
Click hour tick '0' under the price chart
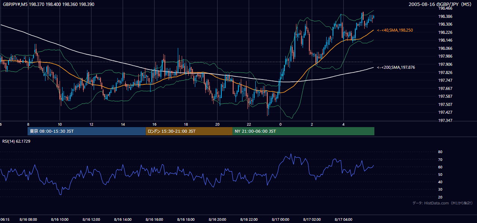(x=281, y=124)
